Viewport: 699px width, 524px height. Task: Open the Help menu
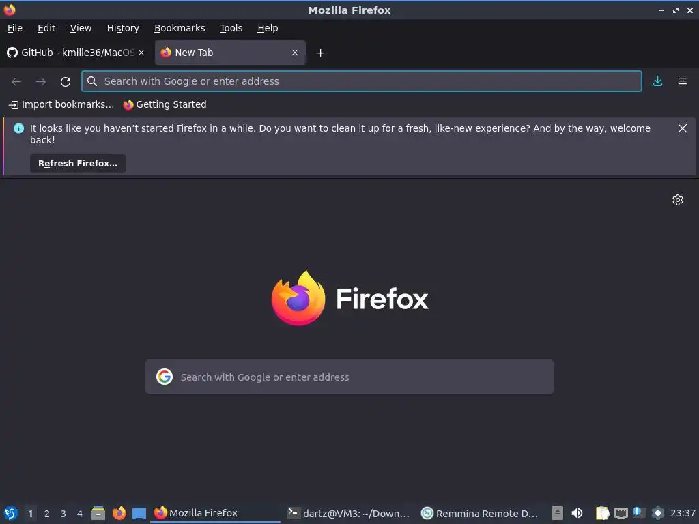[268, 28]
